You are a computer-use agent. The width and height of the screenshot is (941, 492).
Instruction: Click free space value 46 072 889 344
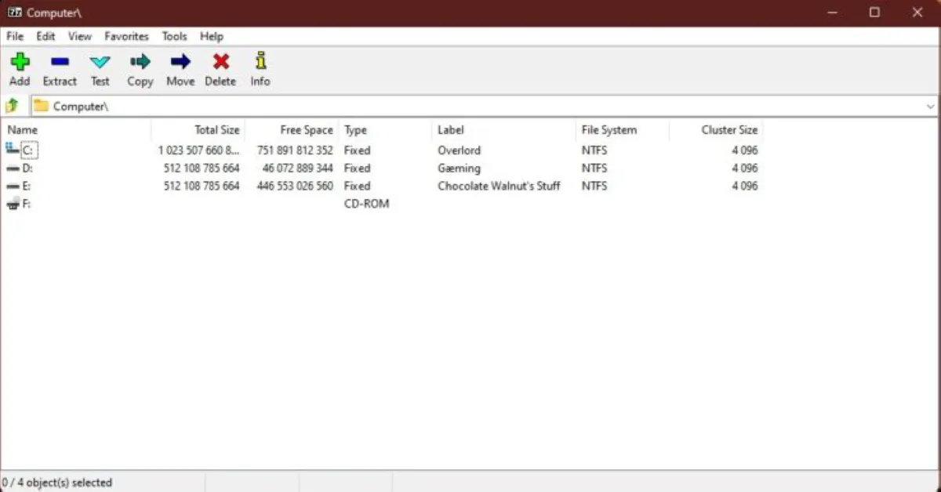click(298, 168)
